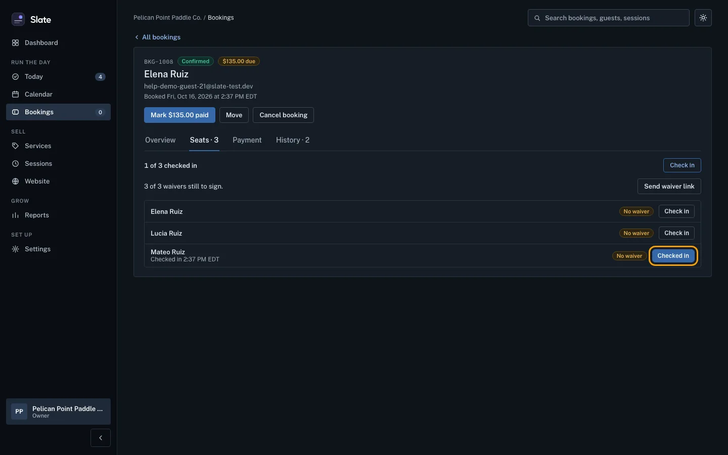Open the Calendar page
Image resolution: width=728 pixels, height=455 pixels.
click(58, 95)
